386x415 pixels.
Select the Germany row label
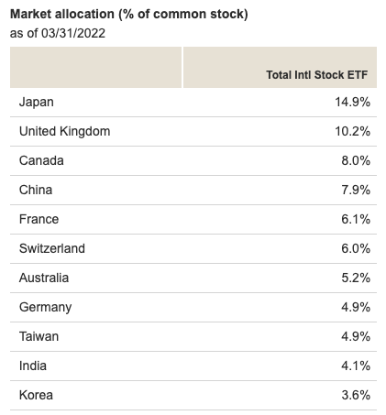pyautogui.click(x=46, y=308)
